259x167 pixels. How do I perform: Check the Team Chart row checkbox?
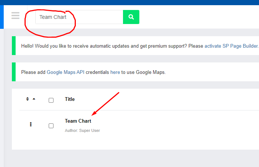[x=51, y=126]
